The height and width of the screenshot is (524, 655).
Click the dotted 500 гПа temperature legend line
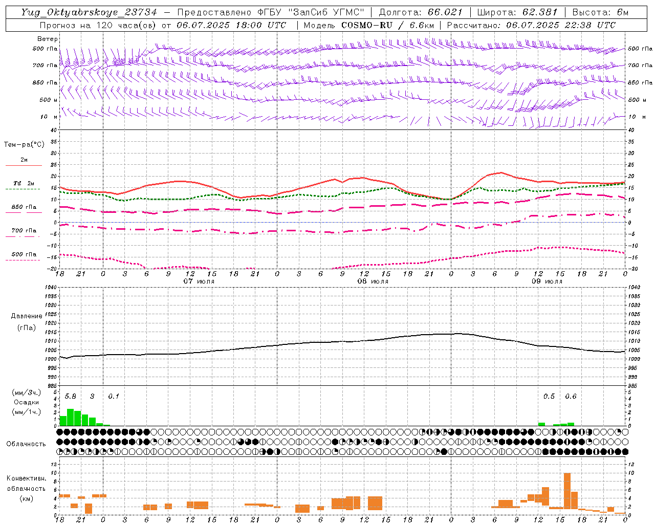point(23,260)
